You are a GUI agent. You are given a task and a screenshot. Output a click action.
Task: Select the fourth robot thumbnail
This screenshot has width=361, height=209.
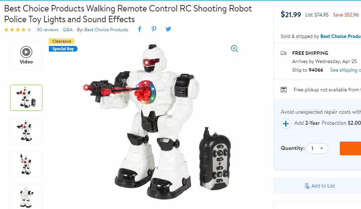(26, 197)
